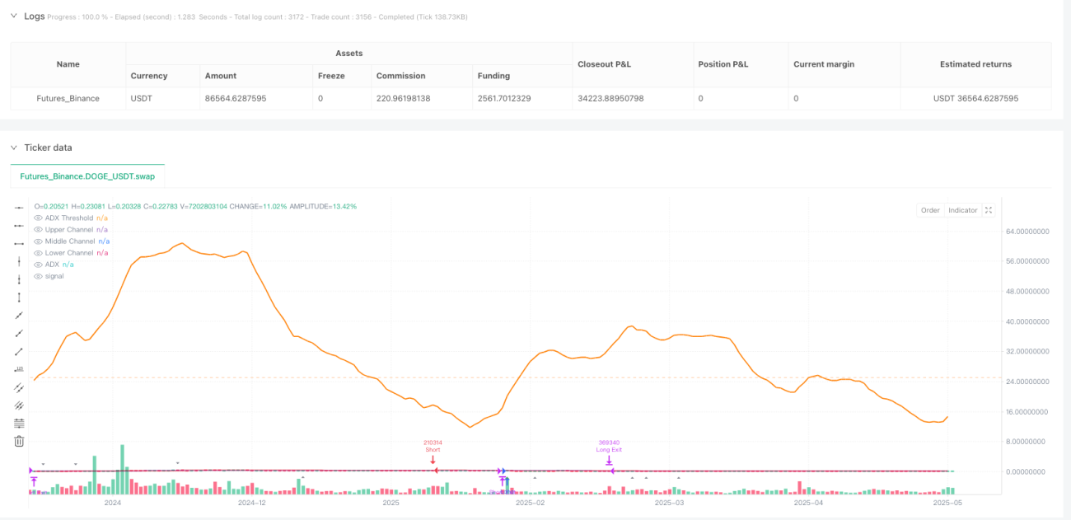Select the horizontal ray line tool
1071x520 pixels.
point(19,225)
